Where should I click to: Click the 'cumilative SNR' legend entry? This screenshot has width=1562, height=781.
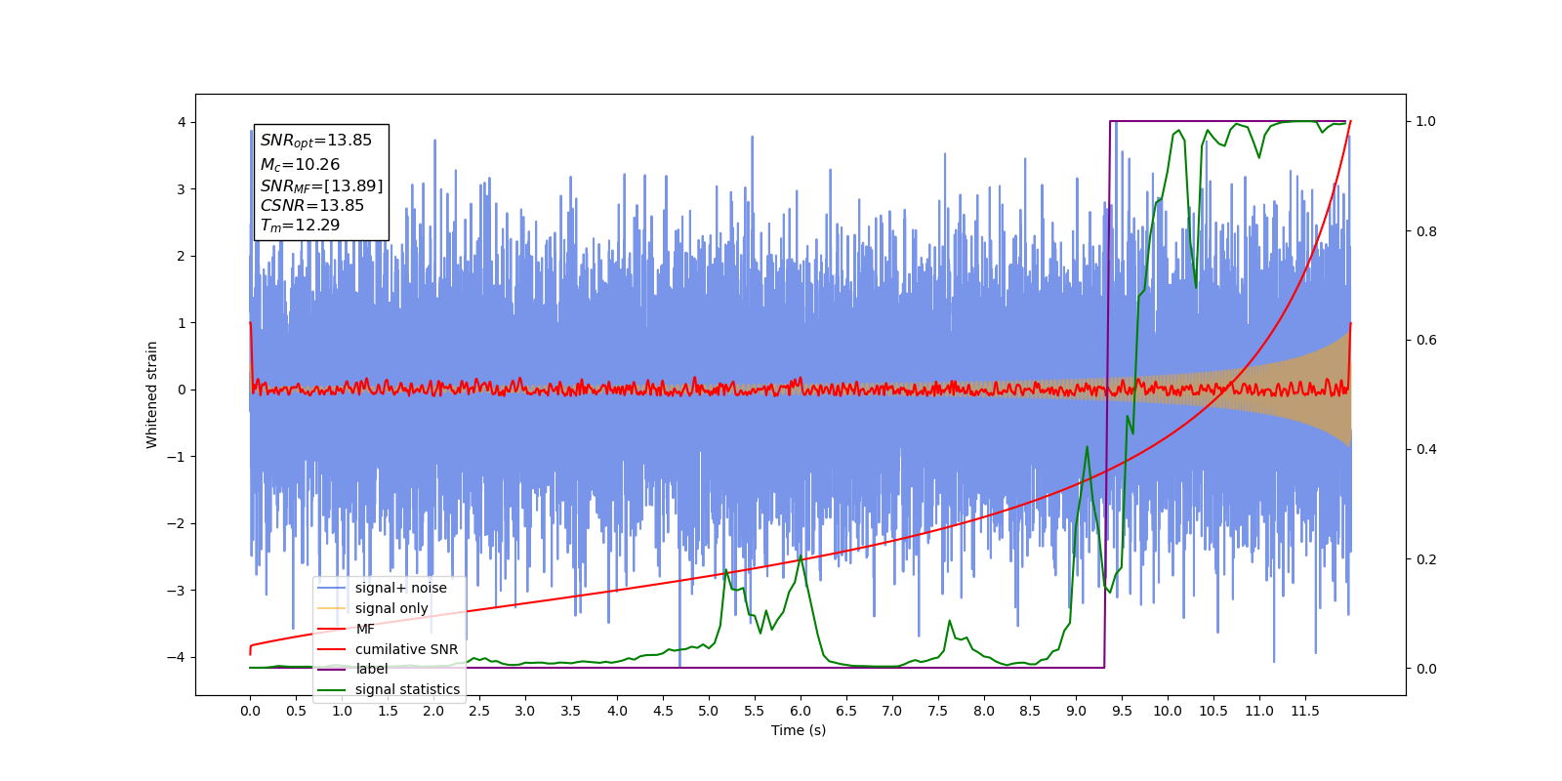(389, 649)
